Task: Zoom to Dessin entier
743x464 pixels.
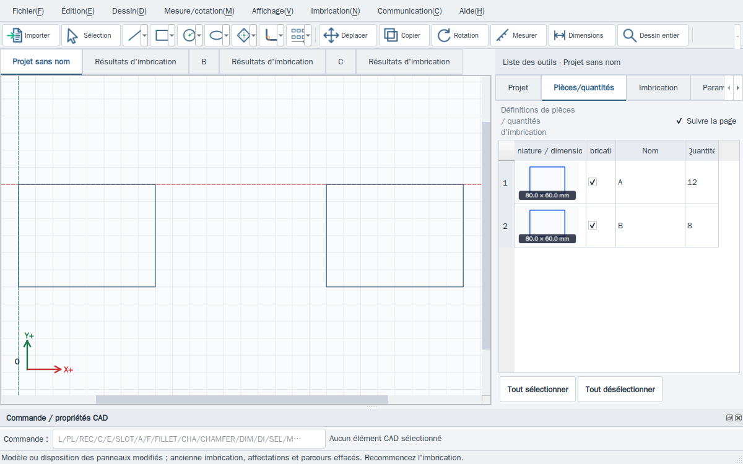Action: pyautogui.click(x=653, y=35)
